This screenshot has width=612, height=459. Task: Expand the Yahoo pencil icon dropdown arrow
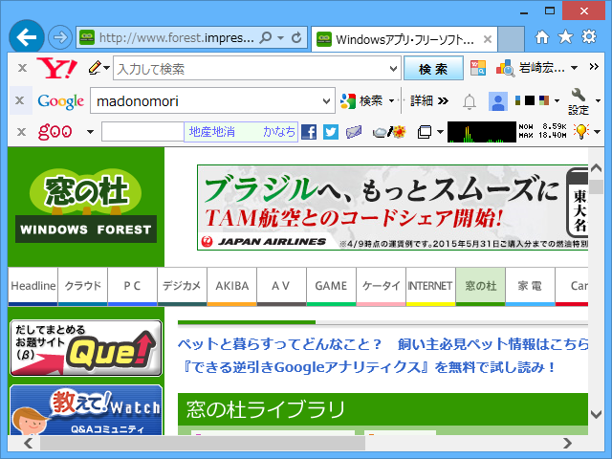coord(106,68)
